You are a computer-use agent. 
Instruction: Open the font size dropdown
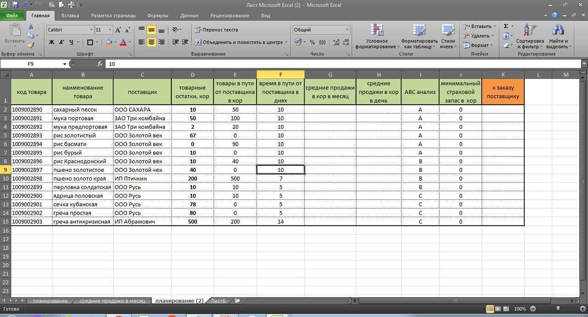[x=109, y=29]
